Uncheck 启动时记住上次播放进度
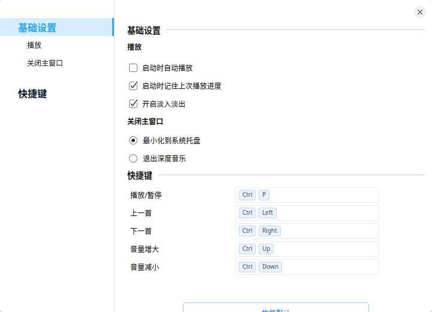Screen dimensions: 432x312 [133, 86]
